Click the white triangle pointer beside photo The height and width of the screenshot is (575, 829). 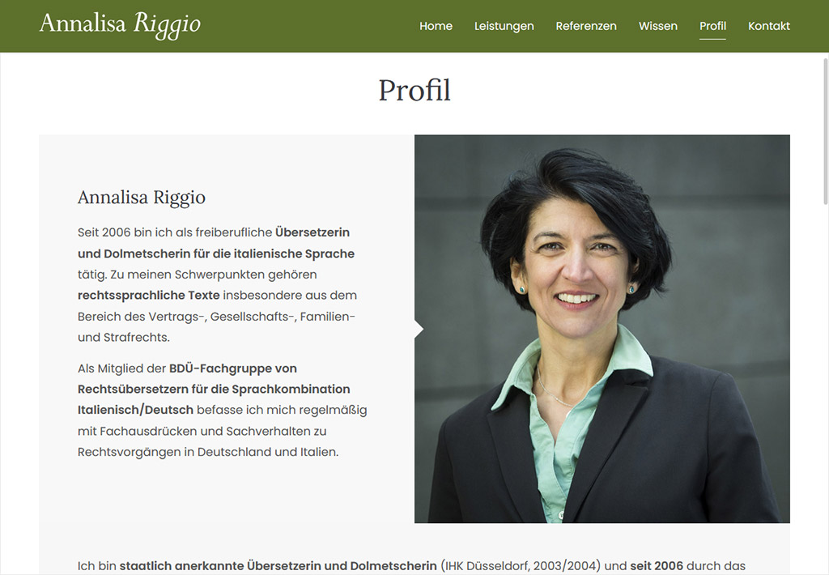(419, 329)
